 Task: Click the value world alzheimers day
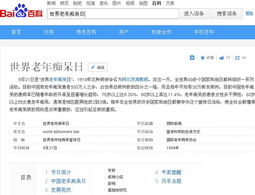pos(61,132)
